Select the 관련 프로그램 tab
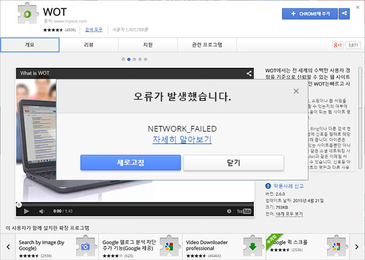The width and height of the screenshot is (365, 260). point(207,45)
